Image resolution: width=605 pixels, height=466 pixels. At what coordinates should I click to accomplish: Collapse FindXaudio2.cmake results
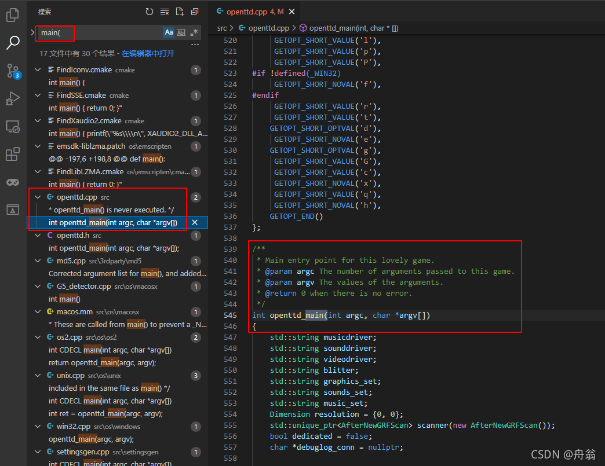[x=38, y=120]
